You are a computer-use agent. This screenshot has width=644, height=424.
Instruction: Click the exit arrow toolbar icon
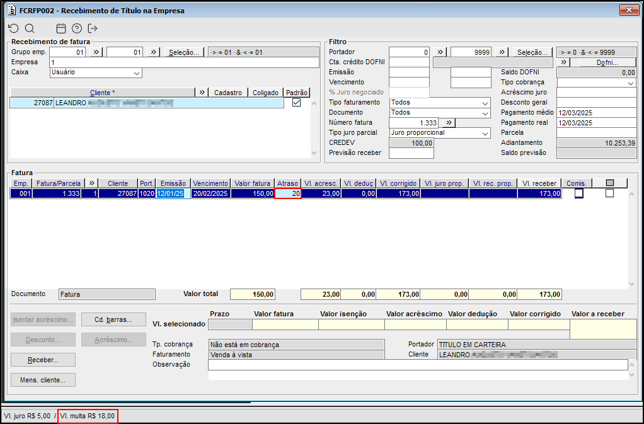click(93, 28)
